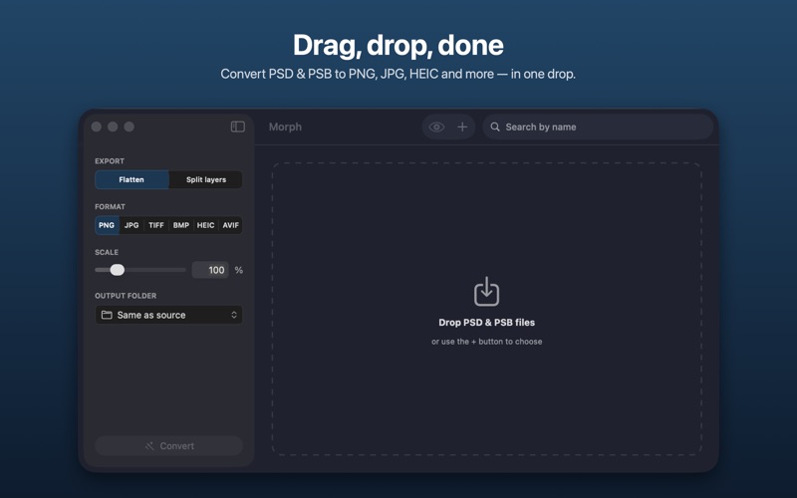Click the eye preview icon
The width and height of the screenshot is (797, 498).
pos(436,127)
